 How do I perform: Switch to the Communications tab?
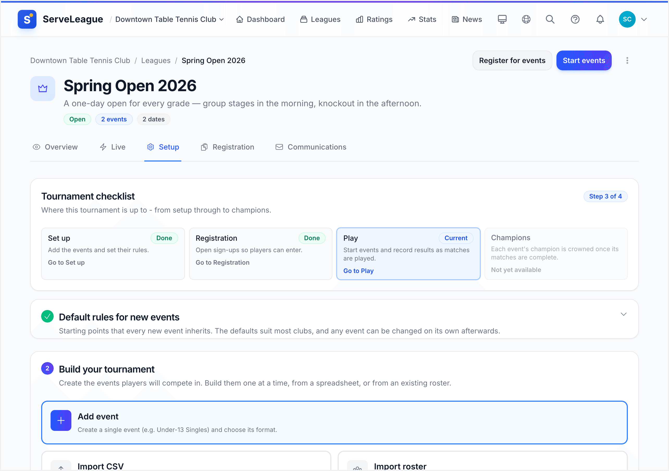point(311,147)
